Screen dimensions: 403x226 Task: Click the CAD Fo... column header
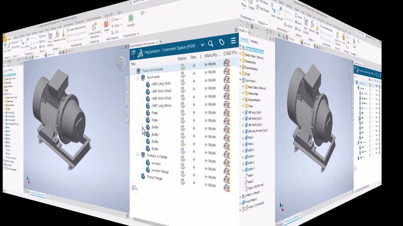coord(231,53)
